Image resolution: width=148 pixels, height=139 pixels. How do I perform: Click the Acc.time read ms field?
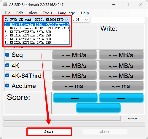click(x=74, y=86)
